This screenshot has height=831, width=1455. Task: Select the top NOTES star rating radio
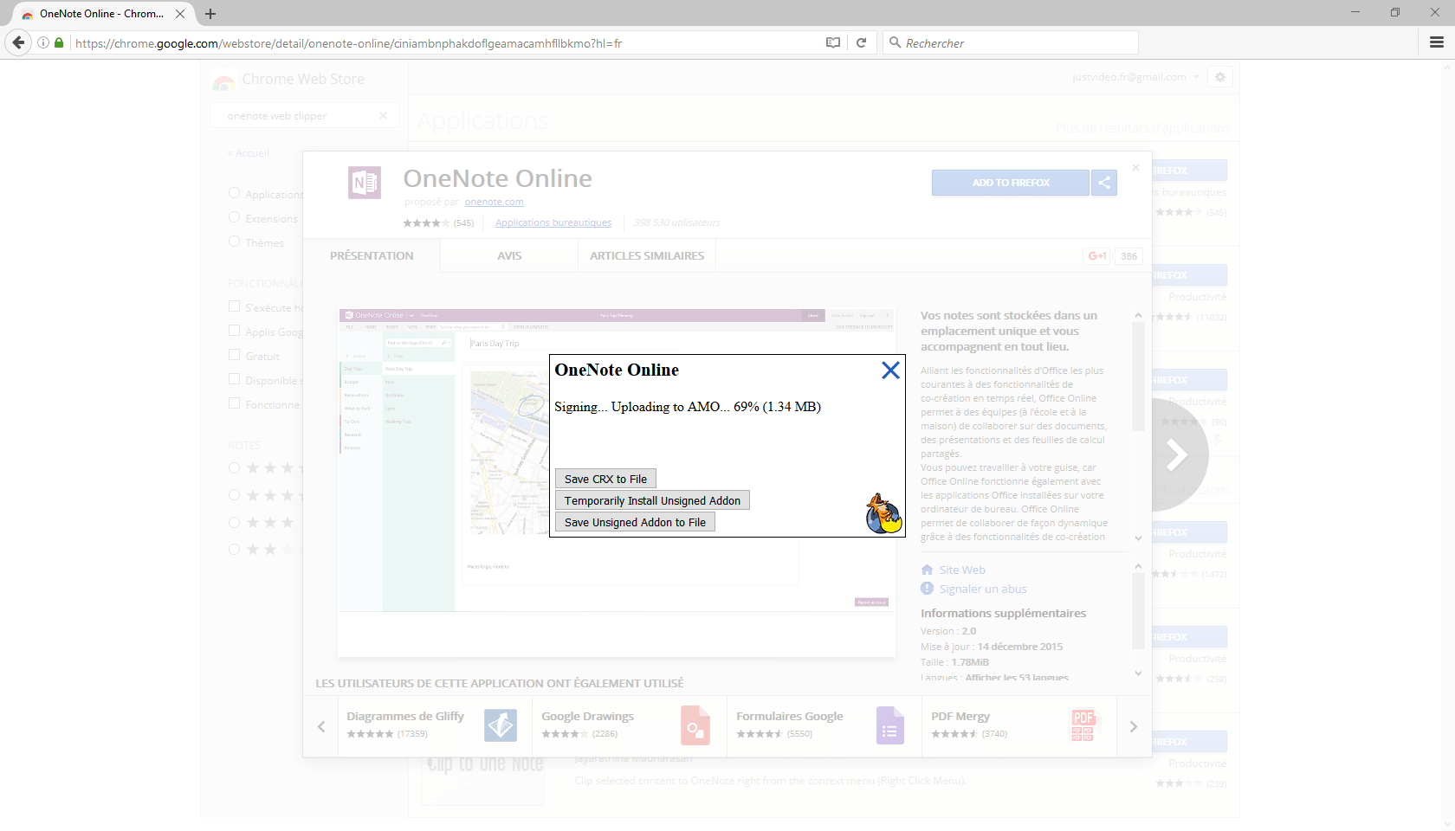(234, 467)
